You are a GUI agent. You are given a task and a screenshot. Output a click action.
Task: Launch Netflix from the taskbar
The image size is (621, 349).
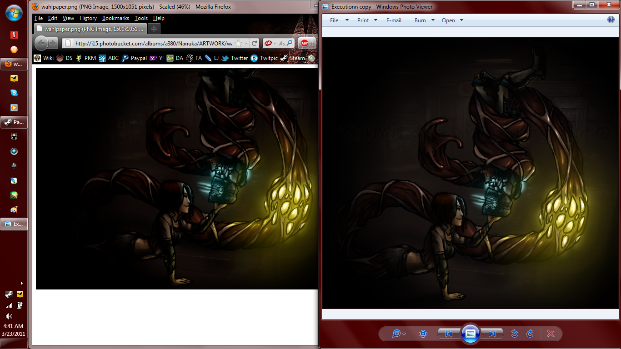pos(14,35)
